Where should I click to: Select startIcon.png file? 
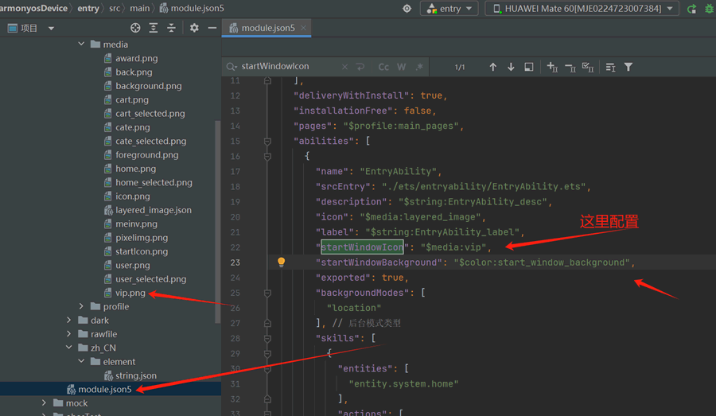tap(141, 251)
